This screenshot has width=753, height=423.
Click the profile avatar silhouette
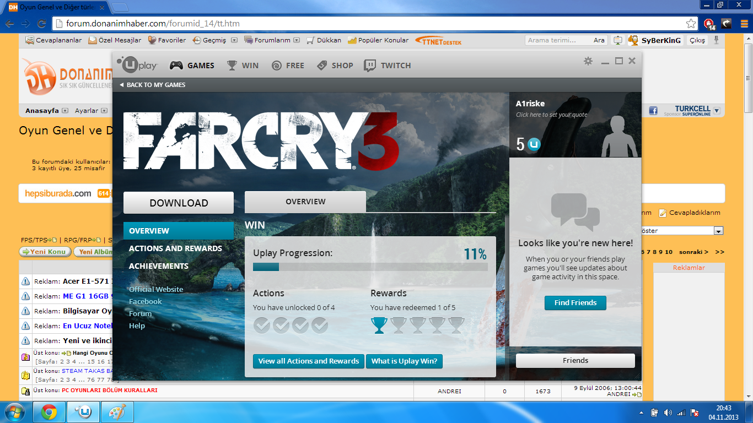[620, 136]
